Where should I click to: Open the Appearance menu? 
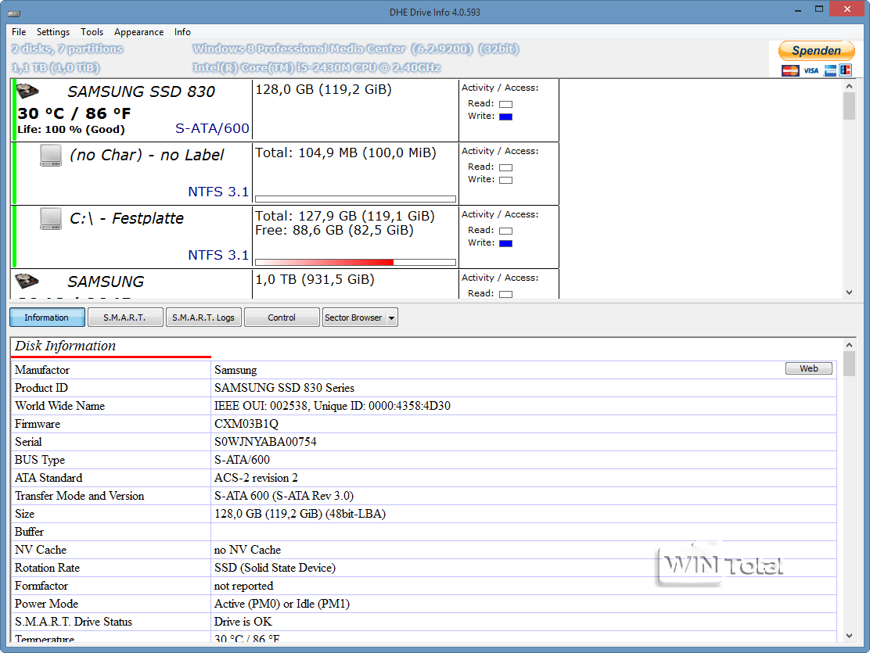(x=138, y=32)
